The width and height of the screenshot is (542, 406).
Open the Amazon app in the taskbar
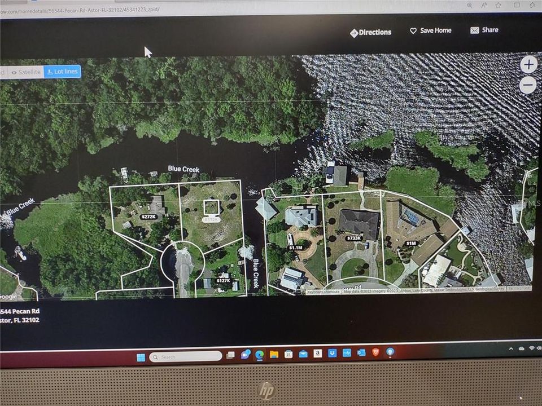pos(317,357)
